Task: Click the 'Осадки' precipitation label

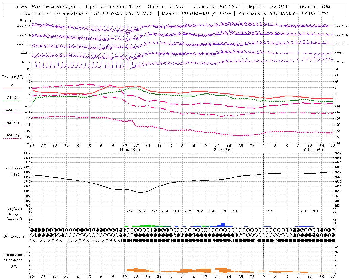Action: [14, 214]
